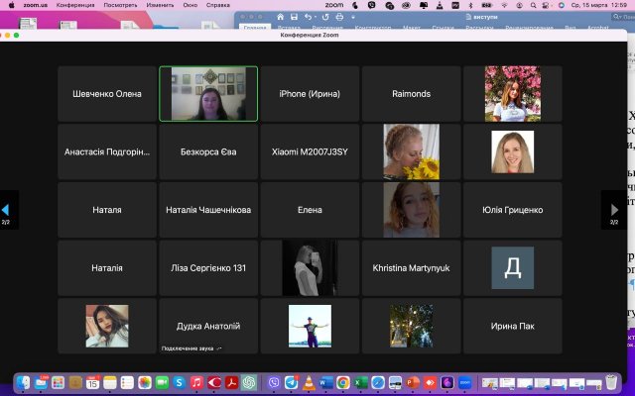Select the active speaker video tile

(208, 94)
